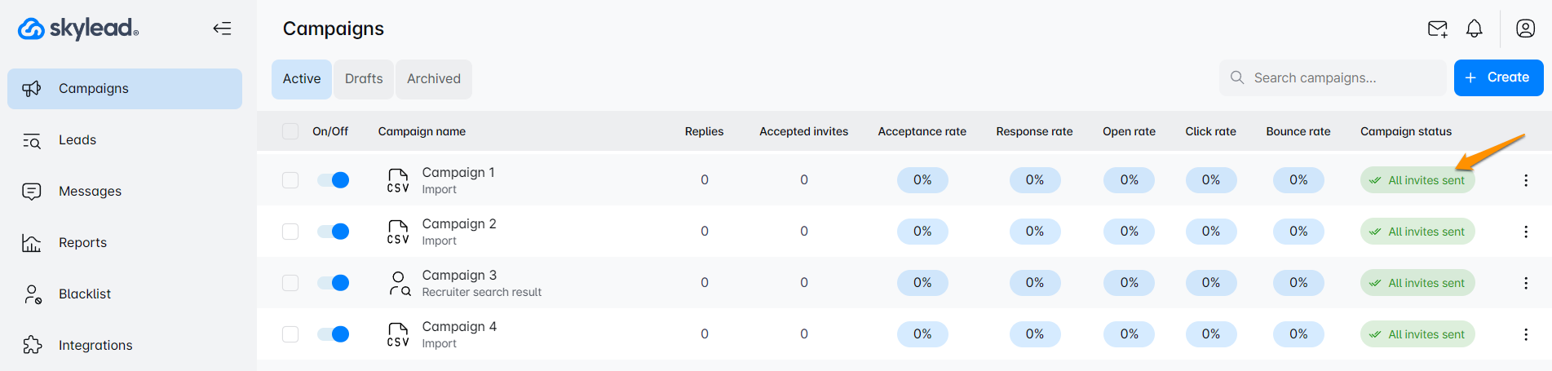The image size is (1552, 371).
Task: Show the kebab menu for Campaign 2
Action: (1526, 232)
